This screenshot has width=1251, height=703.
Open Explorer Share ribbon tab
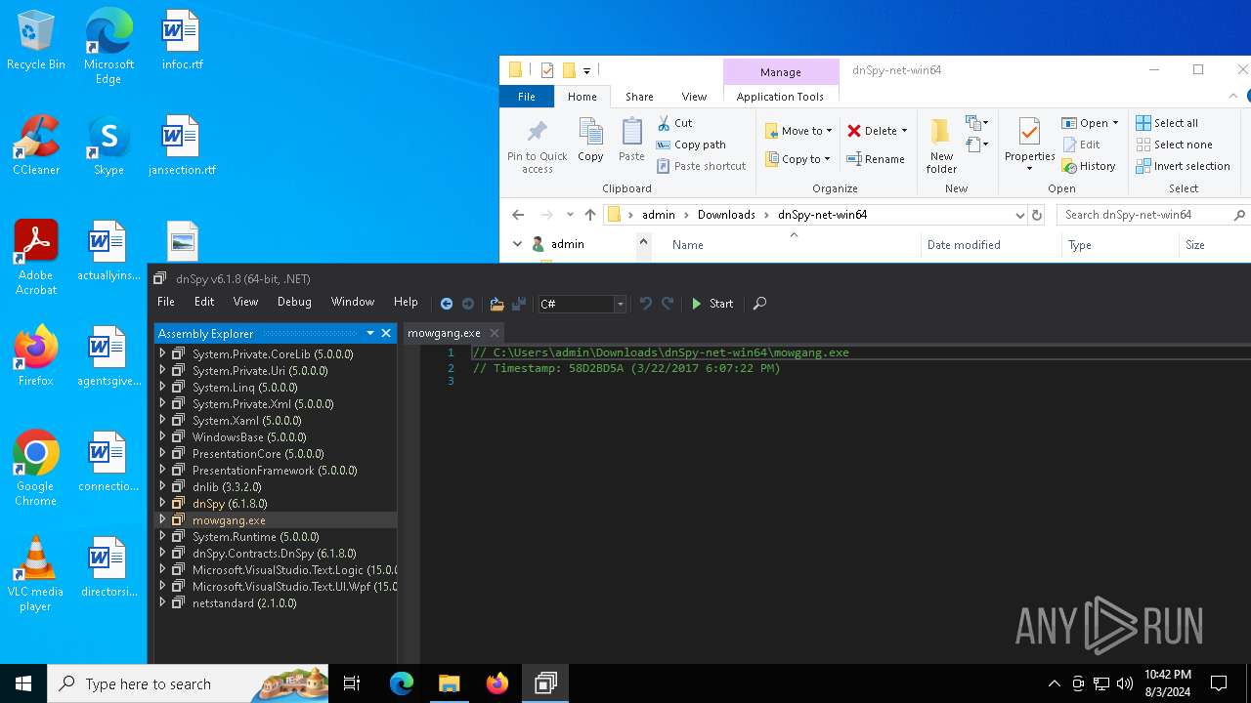click(639, 97)
